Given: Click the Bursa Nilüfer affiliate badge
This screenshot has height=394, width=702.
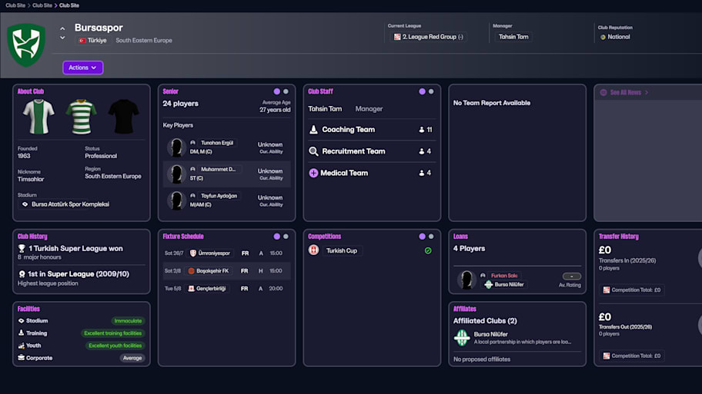Looking at the screenshot, I should tap(462, 338).
